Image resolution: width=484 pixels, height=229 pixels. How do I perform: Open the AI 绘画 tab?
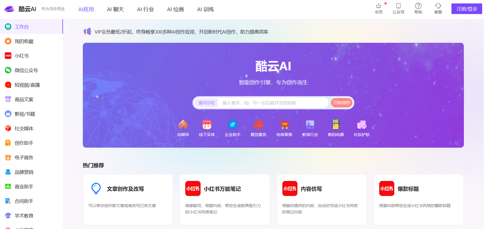click(175, 9)
